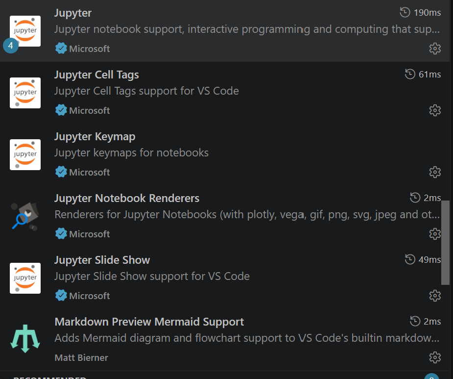The height and width of the screenshot is (379, 453).
Task: Click the Jupyter extension logo icon
Action: coord(25,31)
